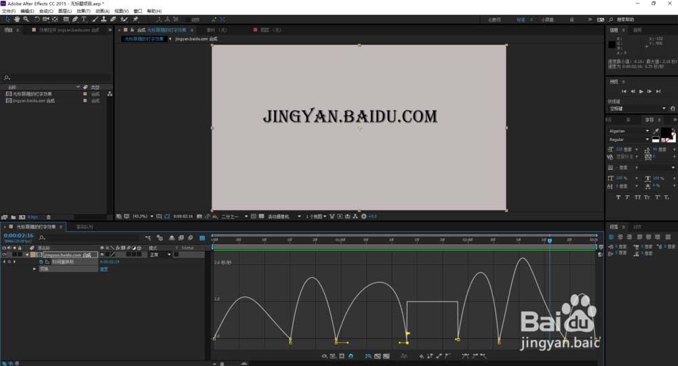Toggle Small Caps text style
The width and height of the screenshot is (678, 366).
(647, 197)
